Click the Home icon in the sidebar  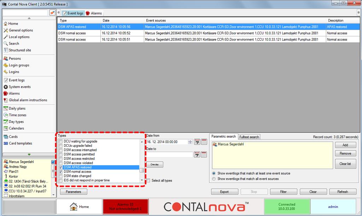click(x=6, y=24)
